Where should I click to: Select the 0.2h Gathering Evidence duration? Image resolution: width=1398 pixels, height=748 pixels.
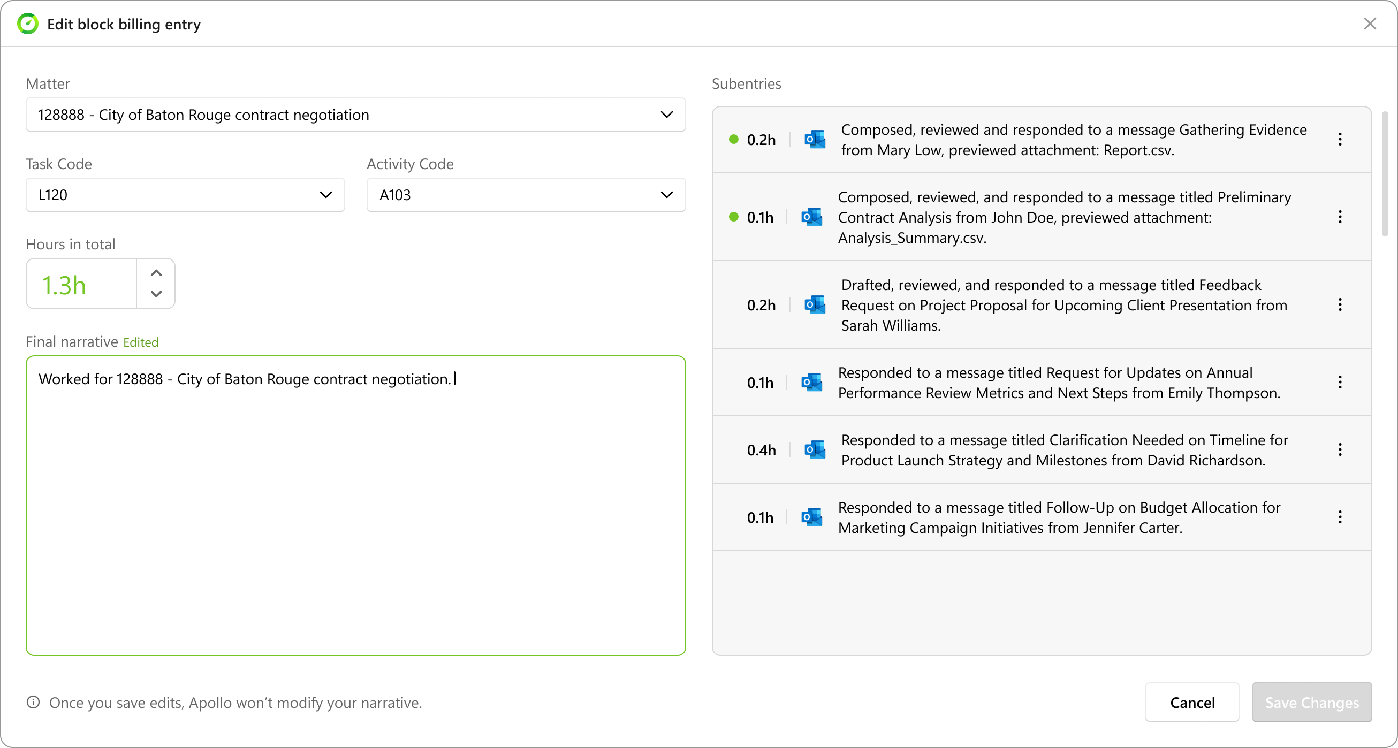point(761,140)
